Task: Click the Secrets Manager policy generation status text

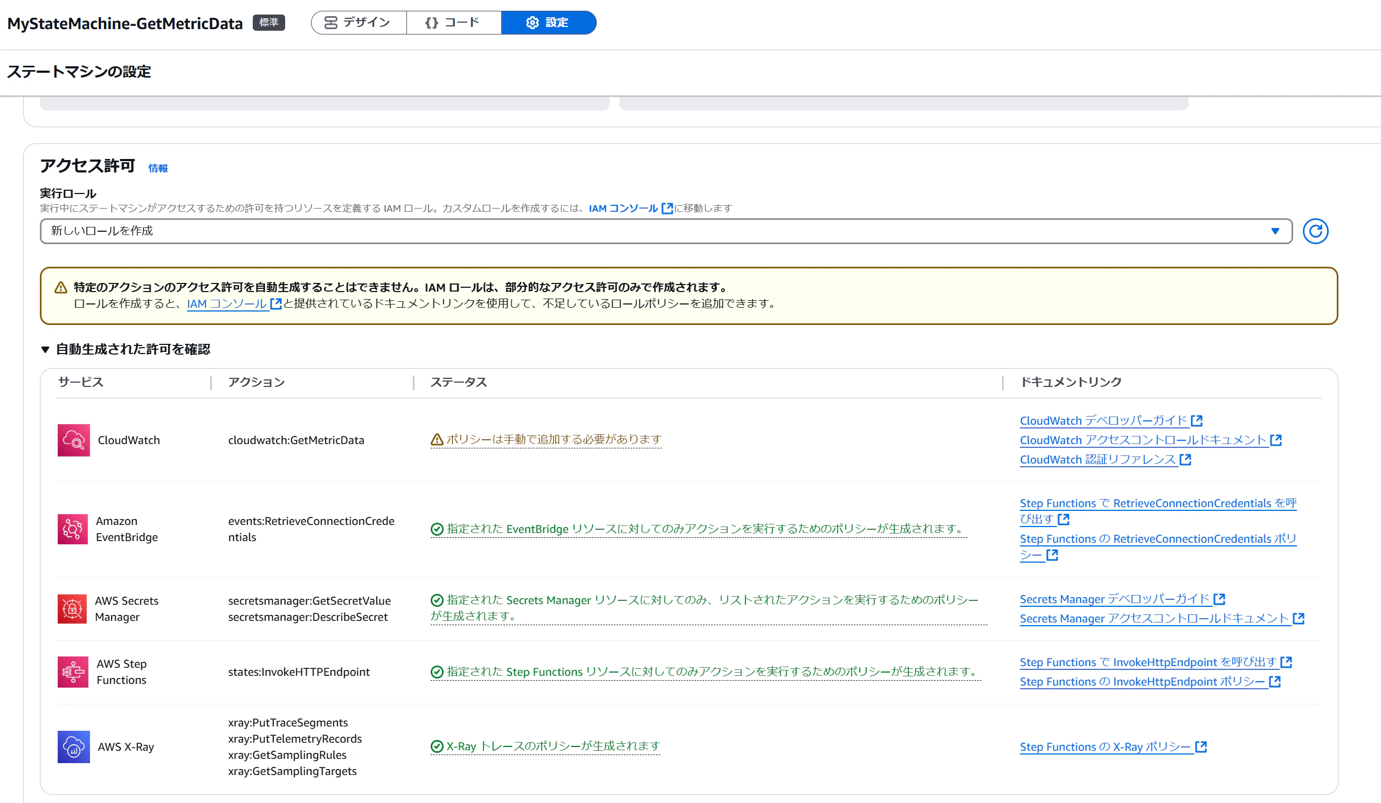Action: coord(709,608)
